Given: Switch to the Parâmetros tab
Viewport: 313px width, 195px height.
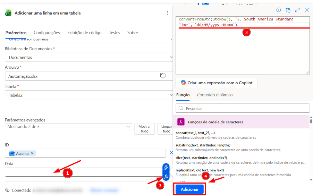Looking at the screenshot, I should [16, 33].
